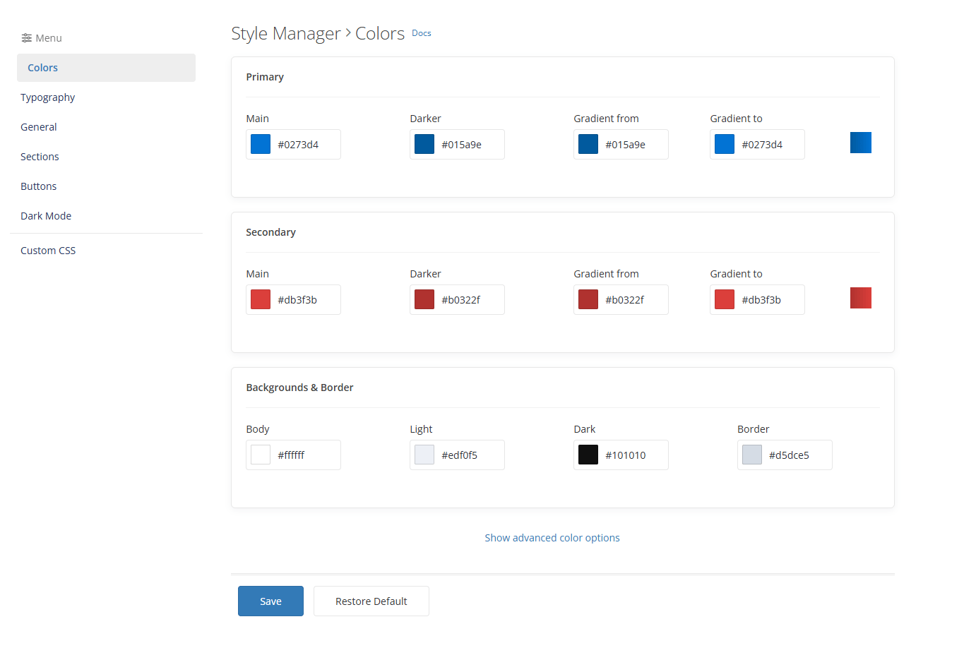Click Restore Default button
This screenshot has height=672, width=976.
point(371,601)
